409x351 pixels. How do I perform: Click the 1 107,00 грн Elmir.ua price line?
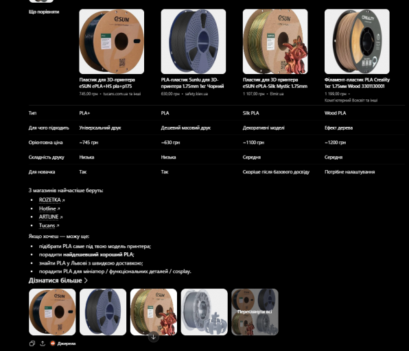[x=264, y=94]
